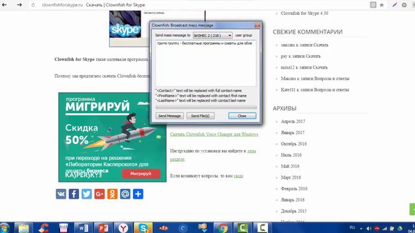Open comment 'максим к записи Скачать'

[x=304, y=45]
